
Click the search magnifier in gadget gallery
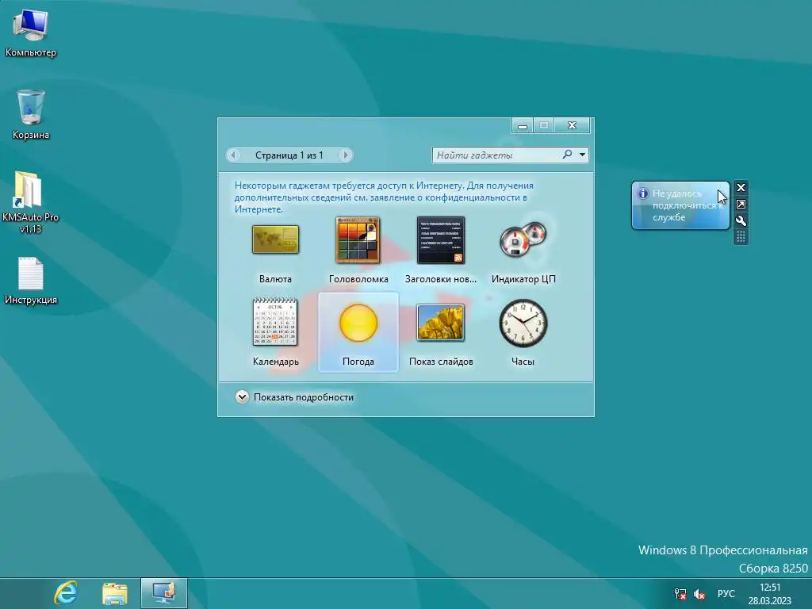click(x=568, y=155)
